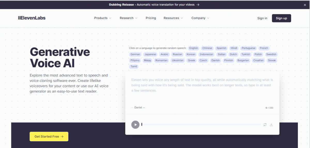Choose the Tamil language chip

point(134,67)
